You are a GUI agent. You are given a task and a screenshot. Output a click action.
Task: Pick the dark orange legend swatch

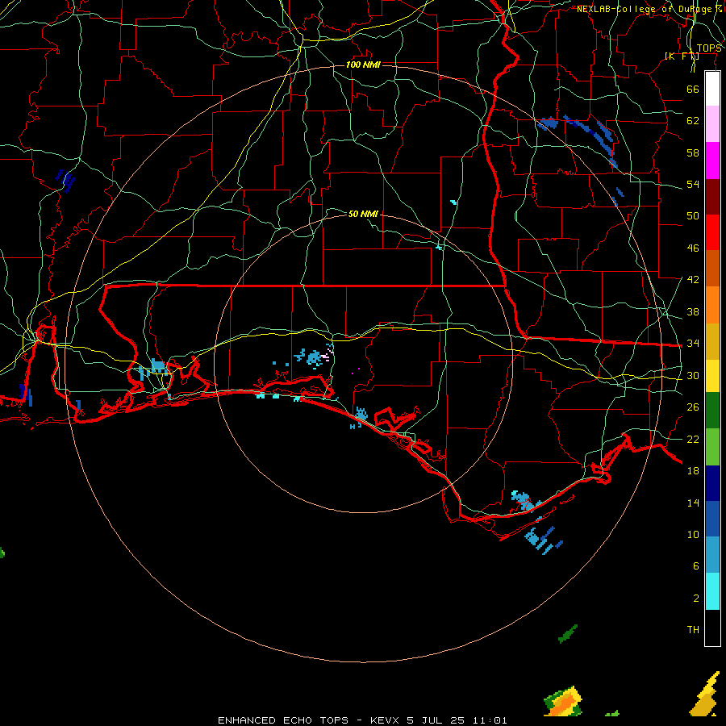click(712, 268)
